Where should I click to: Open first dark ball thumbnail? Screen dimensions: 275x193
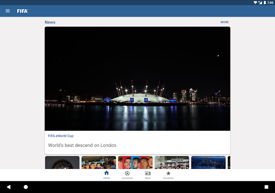click(62, 162)
